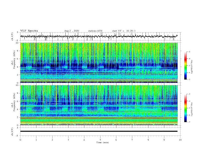Click time axis tick label '7'

click(132, 140)
